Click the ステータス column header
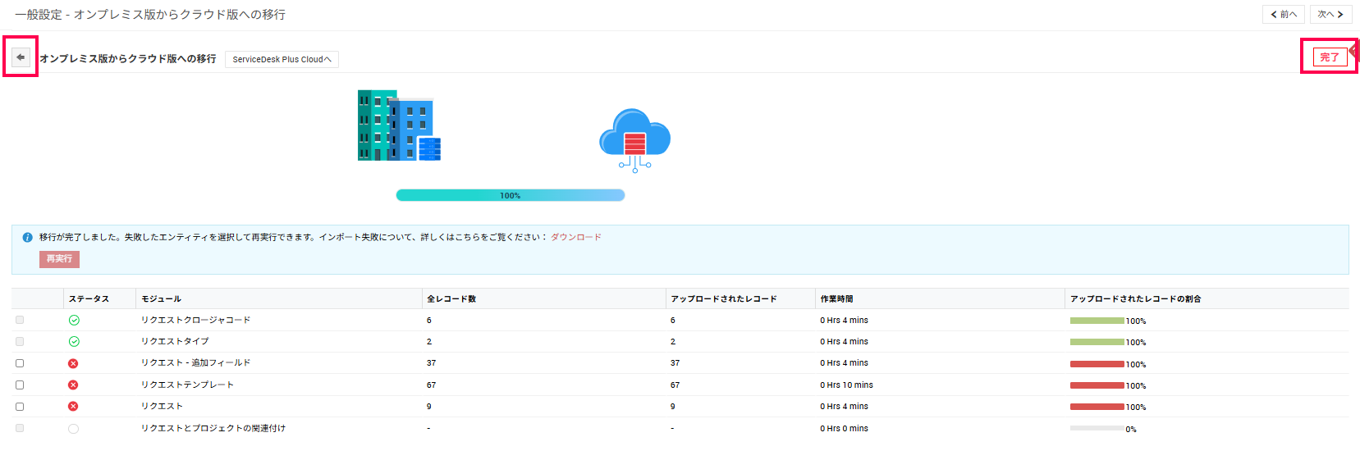The height and width of the screenshot is (469, 1360). pos(89,299)
